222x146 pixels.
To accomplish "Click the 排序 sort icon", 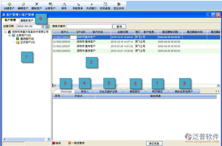I will coord(64,4).
